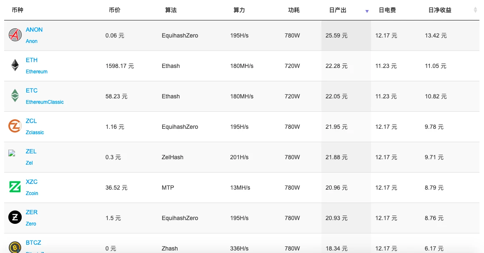Sort by 日产出 using the purple arrow
This screenshot has height=253, width=484.
367,11
